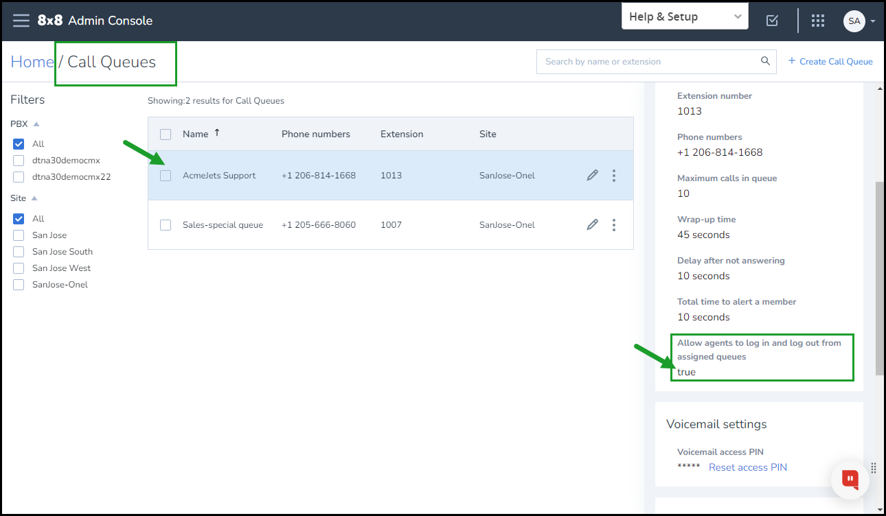The width and height of the screenshot is (886, 516).
Task: Enable San Jose South site filter
Action: [x=19, y=252]
